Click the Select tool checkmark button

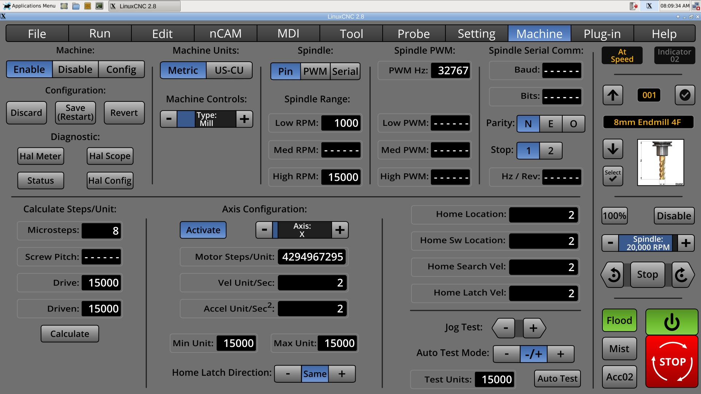(x=613, y=176)
